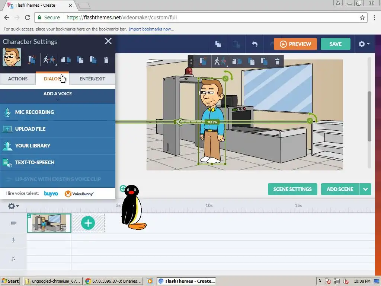Screen dimensions: 381x286
Task: Click the trash icon in Character Settings panel
Action: (106, 60)
